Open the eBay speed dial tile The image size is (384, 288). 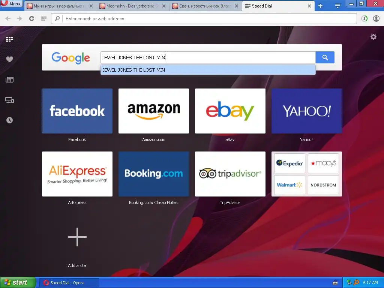point(230,111)
